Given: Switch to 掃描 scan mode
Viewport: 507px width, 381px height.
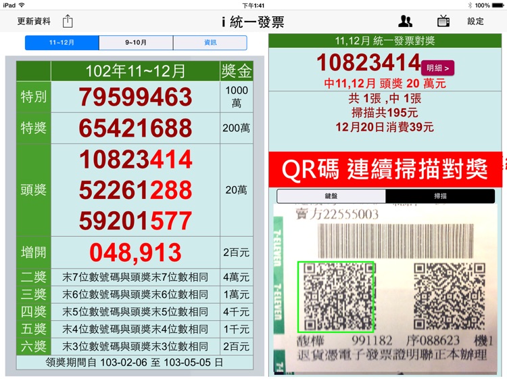Looking at the screenshot, I should point(440,196).
